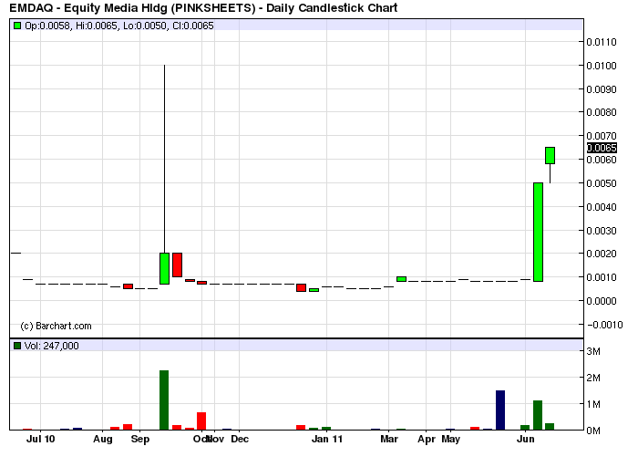The image size is (638, 467).
Task: Click the 'Mar' date label
Action: pyautogui.click(x=389, y=439)
